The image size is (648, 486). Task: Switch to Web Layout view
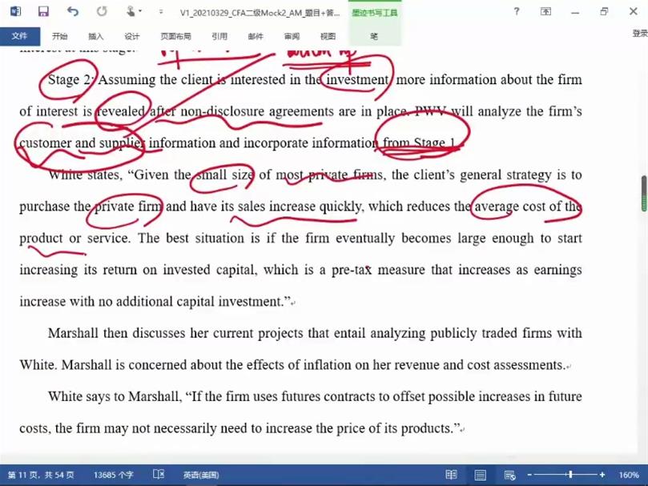click(508, 475)
